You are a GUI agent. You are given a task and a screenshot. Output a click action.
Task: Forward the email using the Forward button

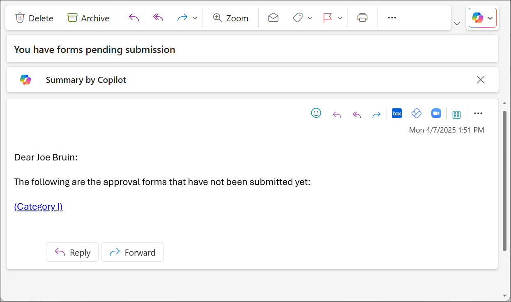[132, 252]
